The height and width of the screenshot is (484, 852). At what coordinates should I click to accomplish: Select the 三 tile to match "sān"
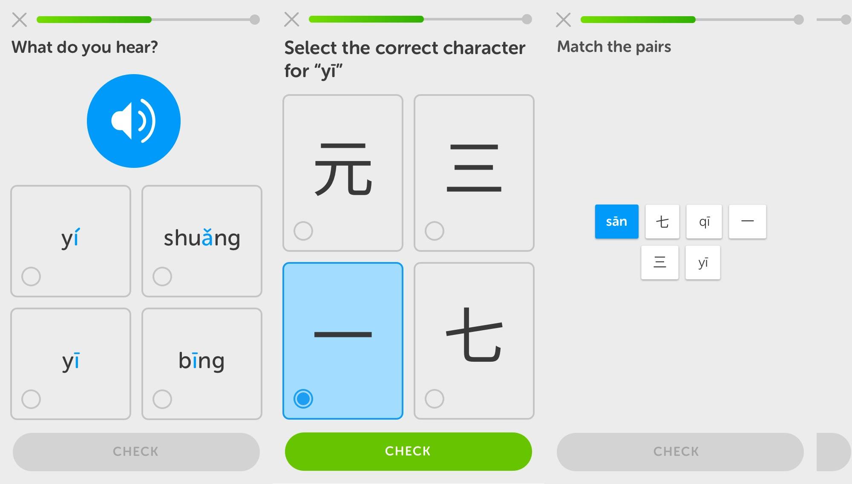point(659,262)
